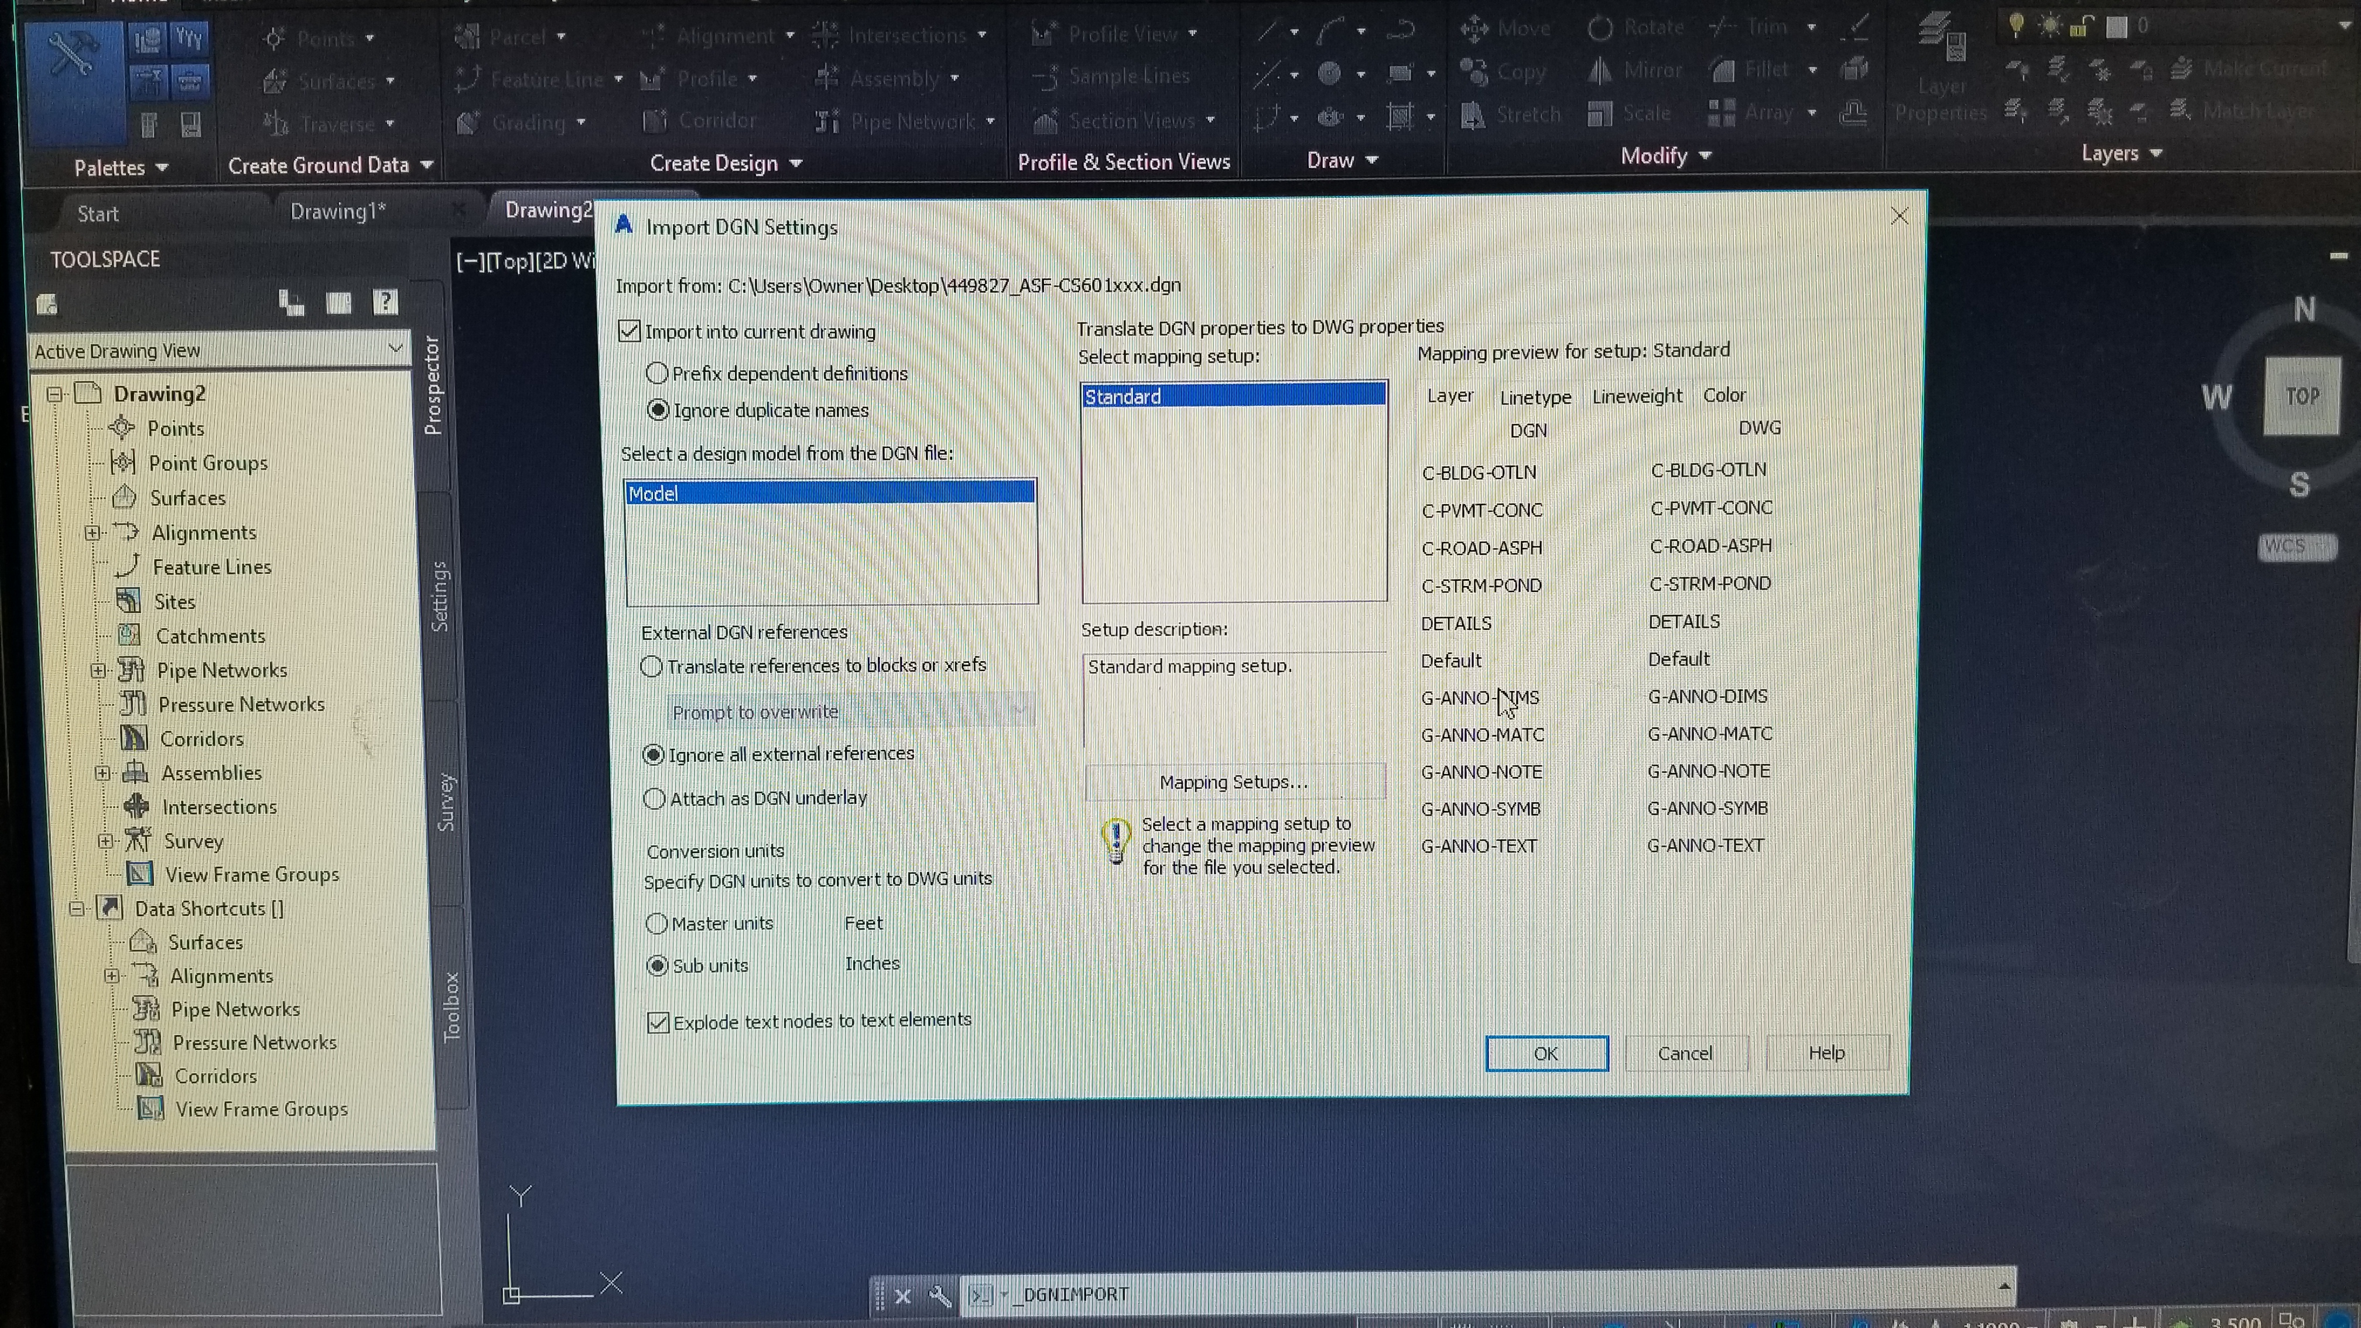
Task: Expand the Survey tree node
Action: [107, 841]
